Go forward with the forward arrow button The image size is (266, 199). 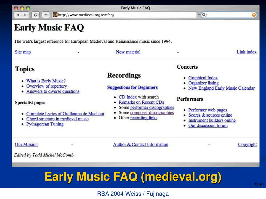coord(25,15)
